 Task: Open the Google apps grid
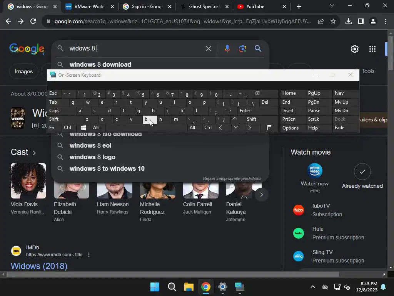[x=372, y=49]
